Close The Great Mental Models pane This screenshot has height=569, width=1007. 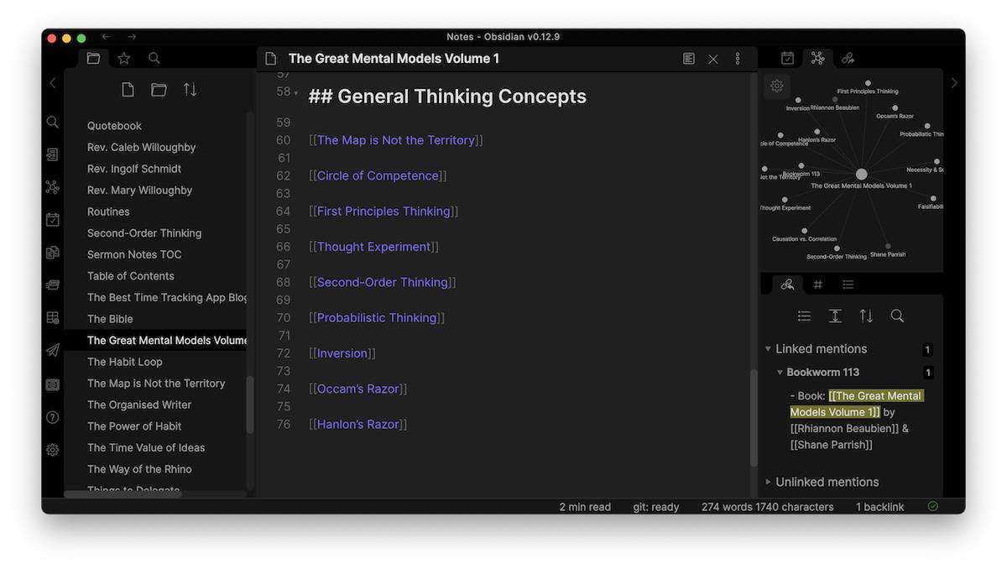pos(713,59)
